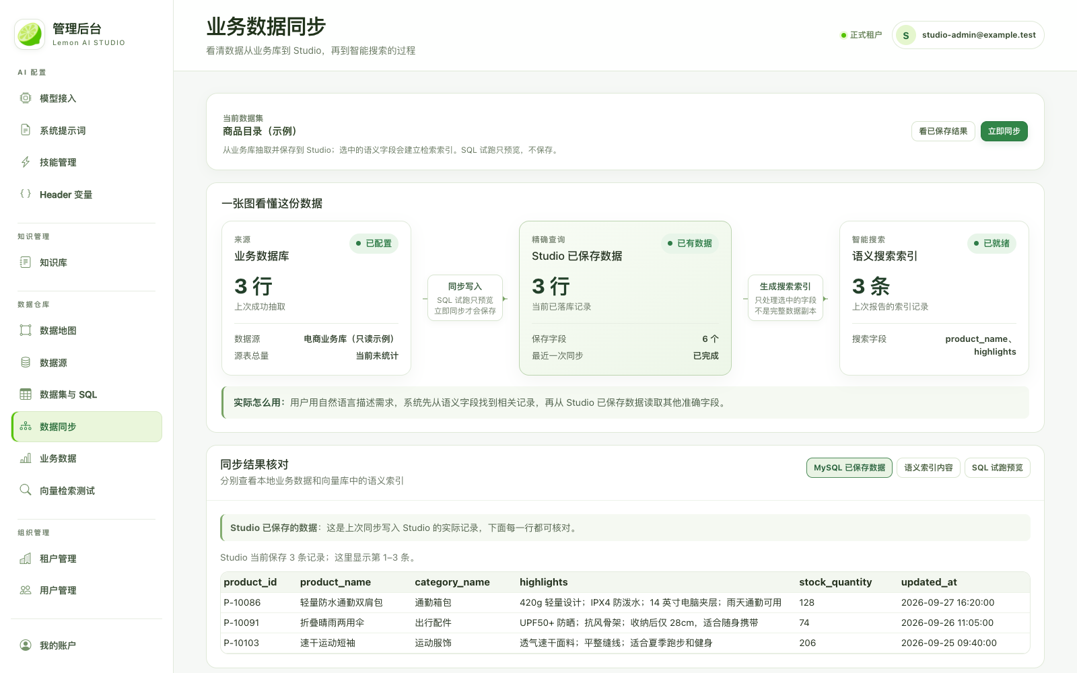Click the 向量检索测试 magnifier icon
The width and height of the screenshot is (1077, 673).
pos(26,490)
